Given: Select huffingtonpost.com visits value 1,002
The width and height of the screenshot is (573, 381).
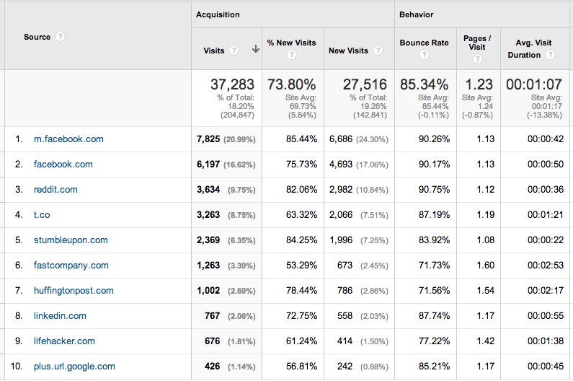Looking at the screenshot, I should pos(208,291).
